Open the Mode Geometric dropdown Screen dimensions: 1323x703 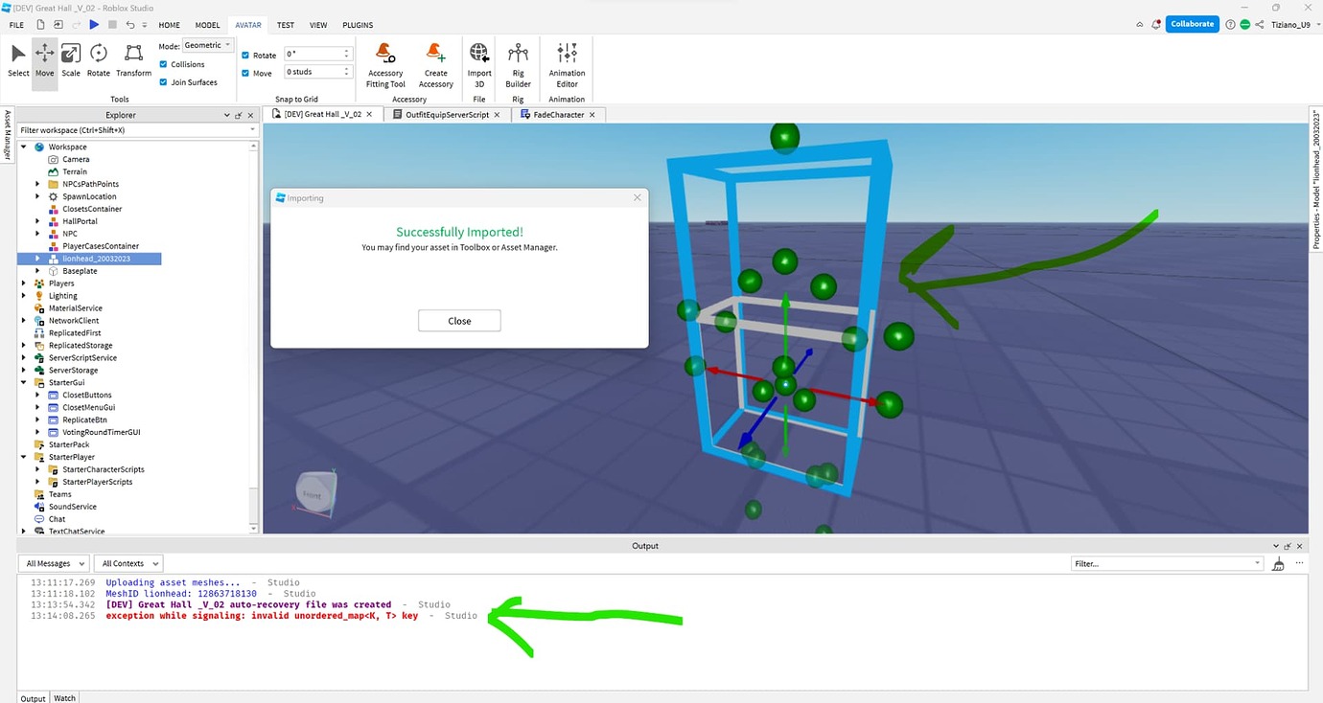coord(209,44)
